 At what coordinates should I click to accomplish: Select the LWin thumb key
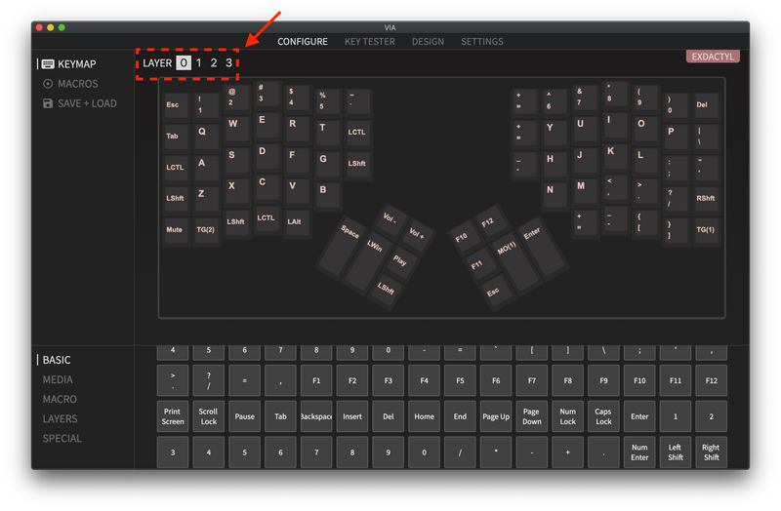[368, 261]
